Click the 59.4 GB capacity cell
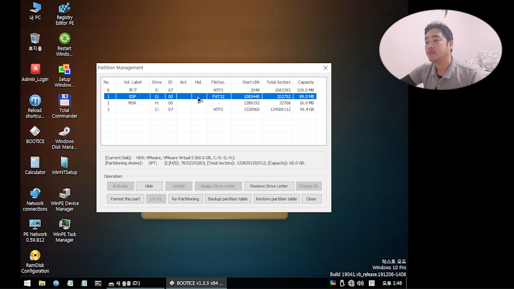The width and height of the screenshot is (514, 289). pyautogui.click(x=305, y=109)
